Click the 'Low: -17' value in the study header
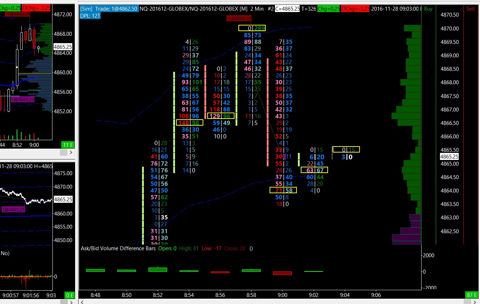The image size is (480, 304). point(212,248)
